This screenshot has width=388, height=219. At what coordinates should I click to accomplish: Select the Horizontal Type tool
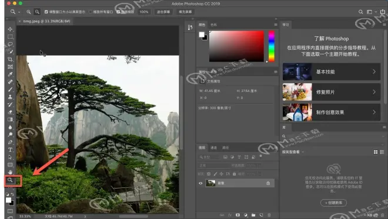click(10, 150)
